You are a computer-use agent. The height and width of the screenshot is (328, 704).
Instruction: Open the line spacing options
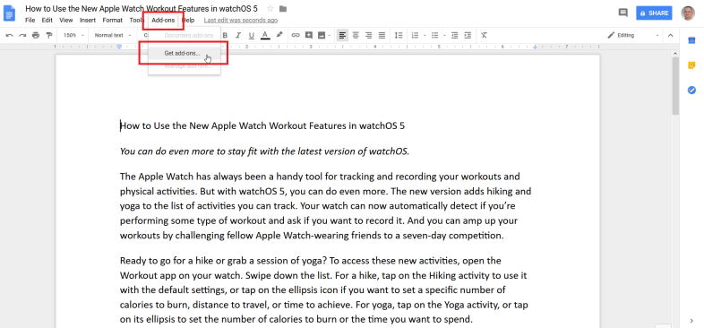(399, 35)
